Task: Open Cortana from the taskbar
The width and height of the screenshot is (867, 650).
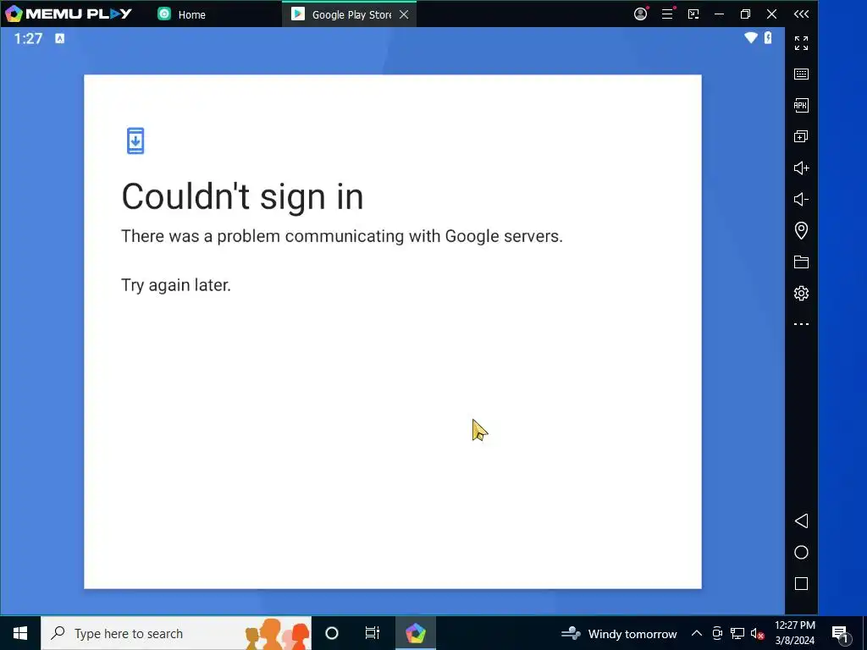Action: tap(332, 633)
